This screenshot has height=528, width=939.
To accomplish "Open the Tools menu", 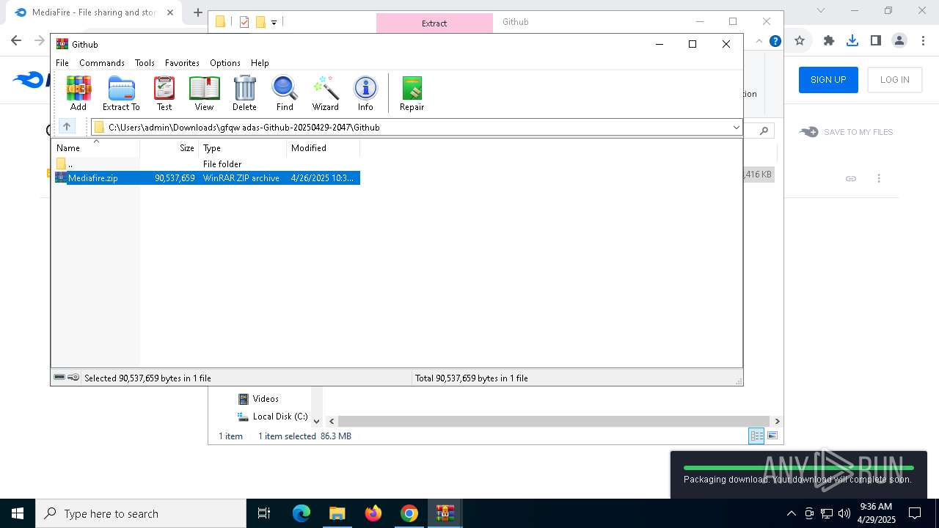I will click(x=145, y=63).
